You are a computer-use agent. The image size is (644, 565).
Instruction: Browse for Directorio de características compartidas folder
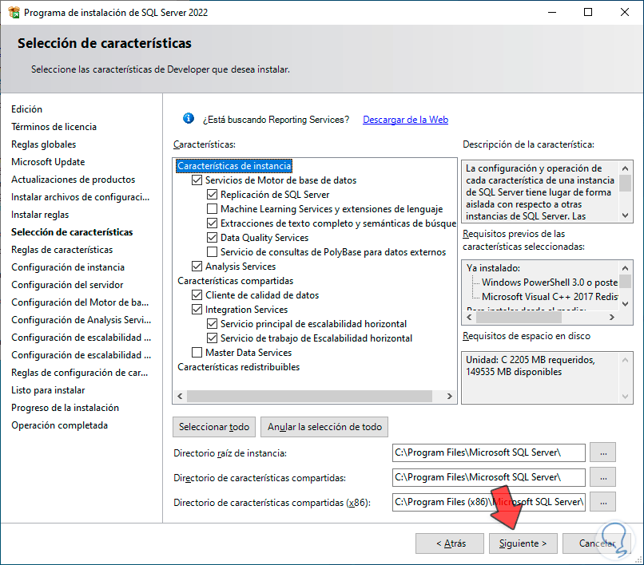coord(603,477)
